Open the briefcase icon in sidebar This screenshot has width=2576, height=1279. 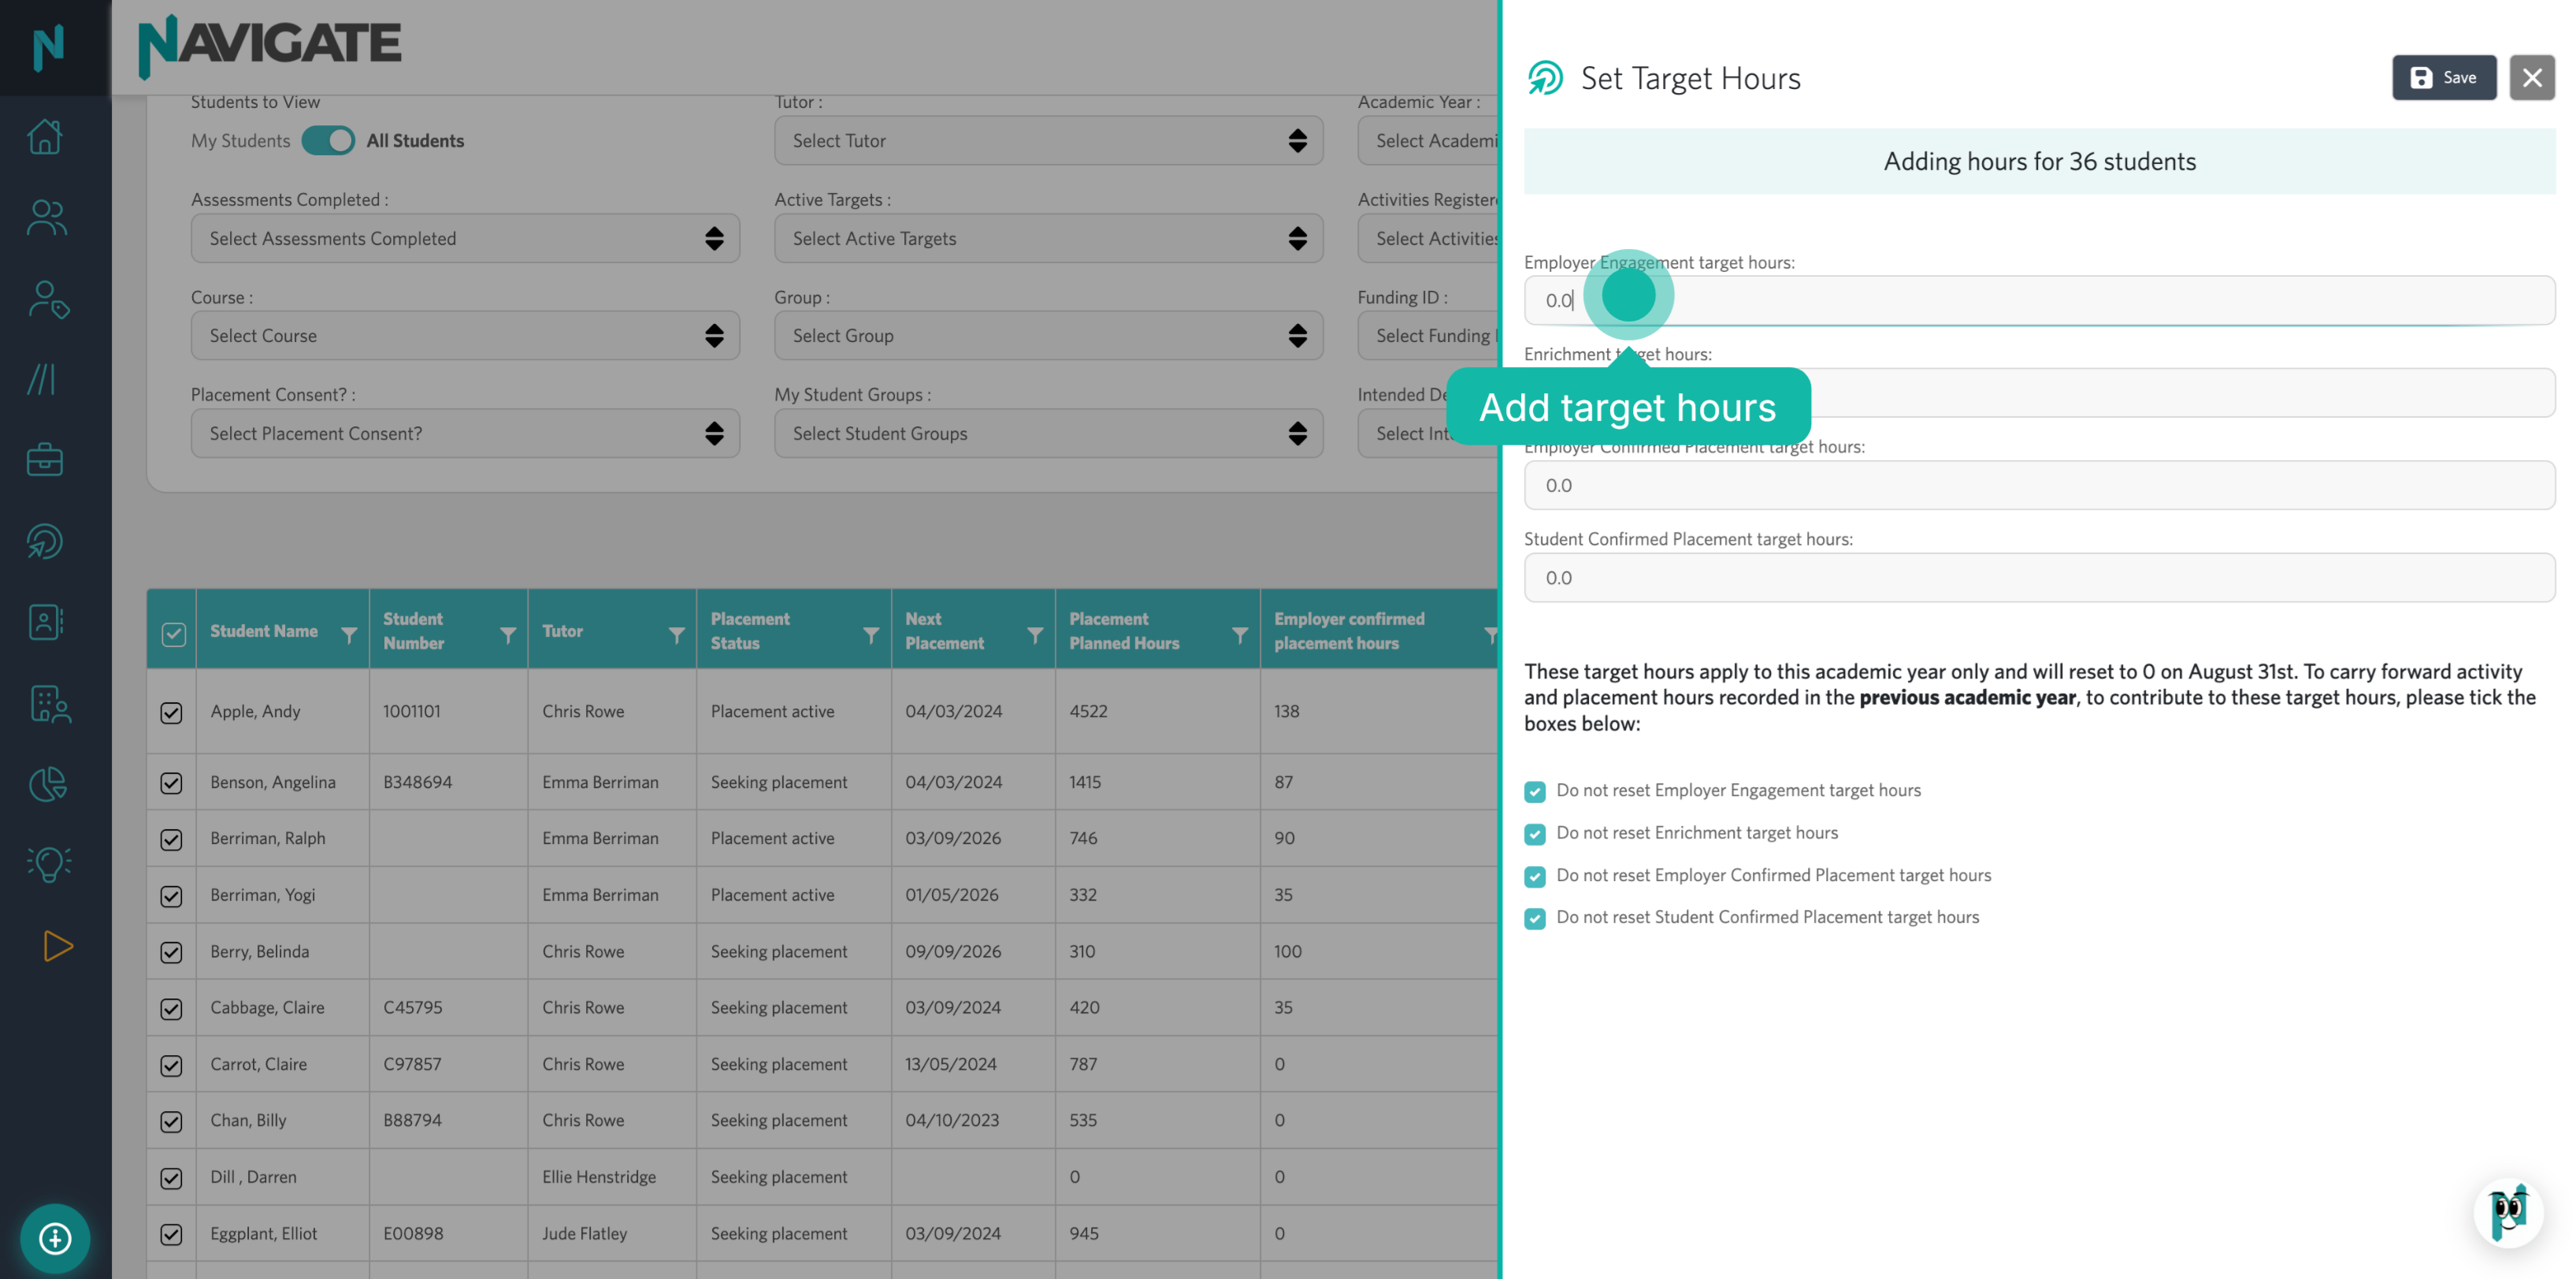point(45,460)
